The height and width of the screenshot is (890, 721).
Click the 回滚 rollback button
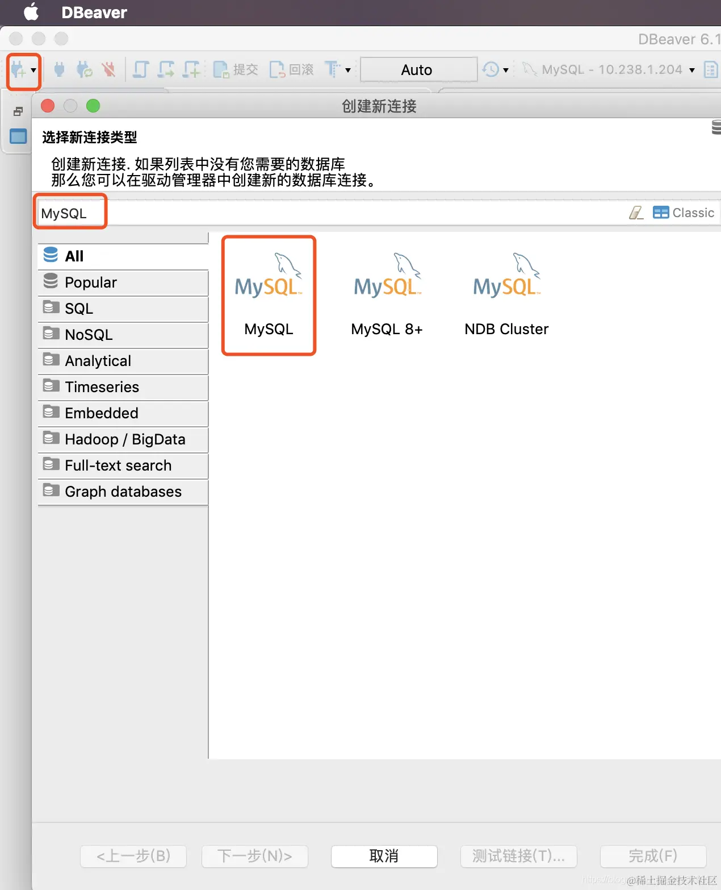pyautogui.click(x=291, y=69)
